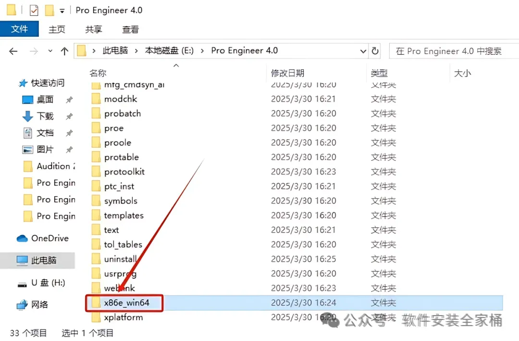Switch to the 查看 ribbon tab
Viewport: 519px width, 341px height.
coord(130,29)
